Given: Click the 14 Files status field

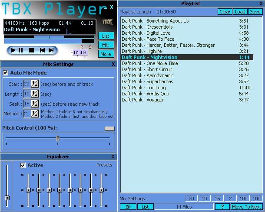Looking at the screenshot, I should click(x=184, y=207).
